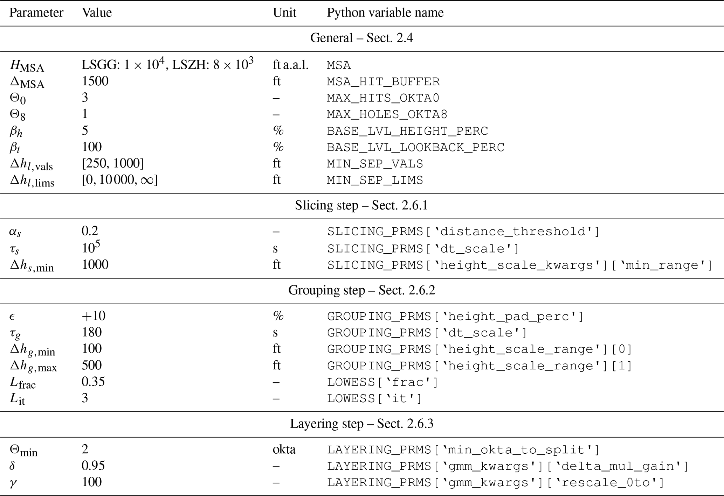
Task: Click the "Slicing step – Sect. 2.6.1" heading
Action: pyautogui.click(x=361, y=205)
